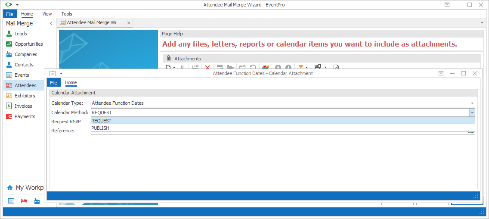Click the EventPro application logo
Screen dimensions: 489x219
pos(9,5)
